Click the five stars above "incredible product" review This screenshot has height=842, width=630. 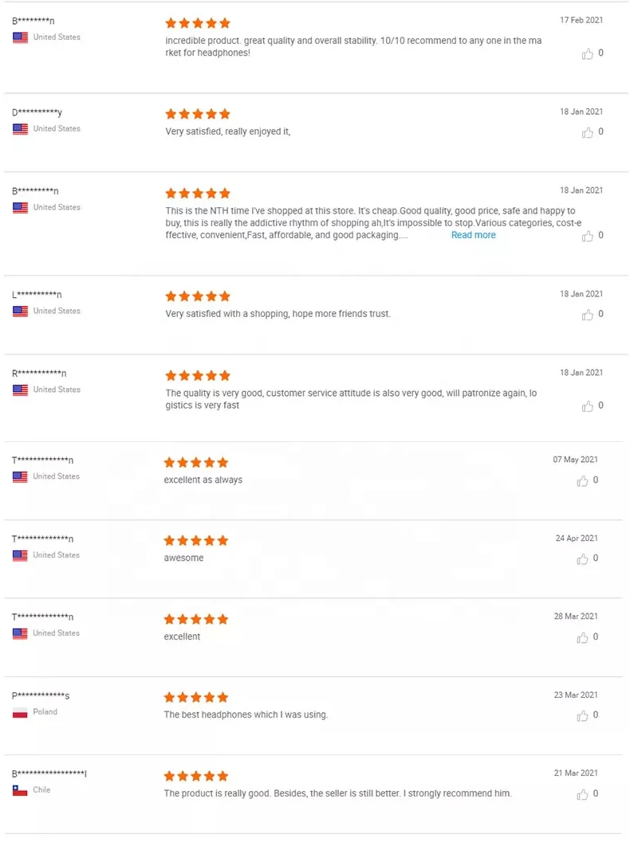pos(197,23)
